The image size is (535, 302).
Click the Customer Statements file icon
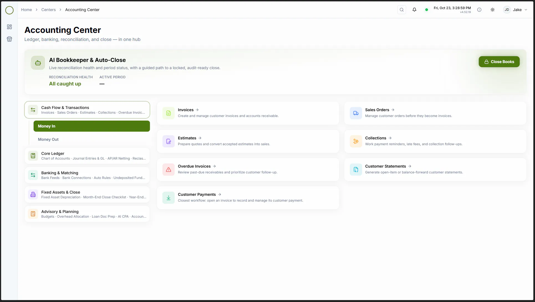tap(356, 170)
